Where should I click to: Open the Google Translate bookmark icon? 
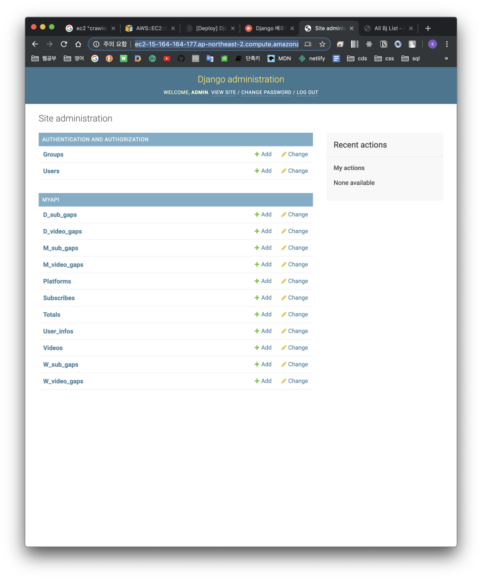210,58
